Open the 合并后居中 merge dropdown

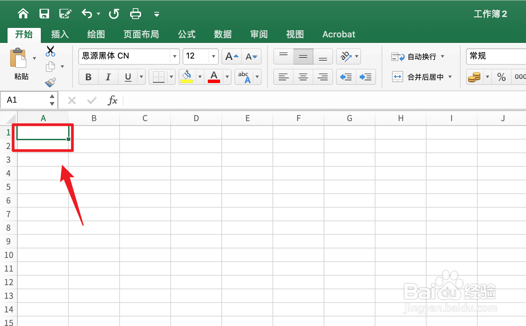coord(450,77)
